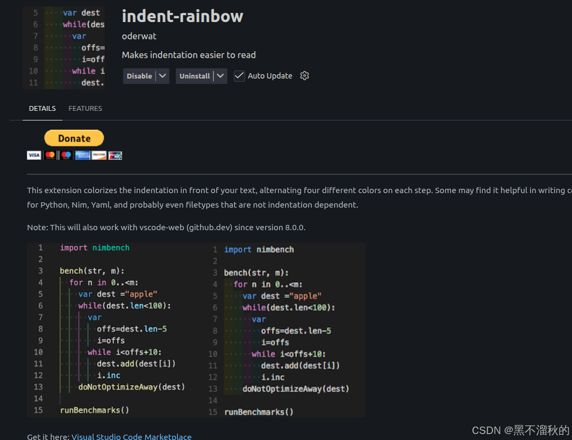Click the indent-rainbow extension title
This screenshot has width=572, height=440.
(182, 16)
